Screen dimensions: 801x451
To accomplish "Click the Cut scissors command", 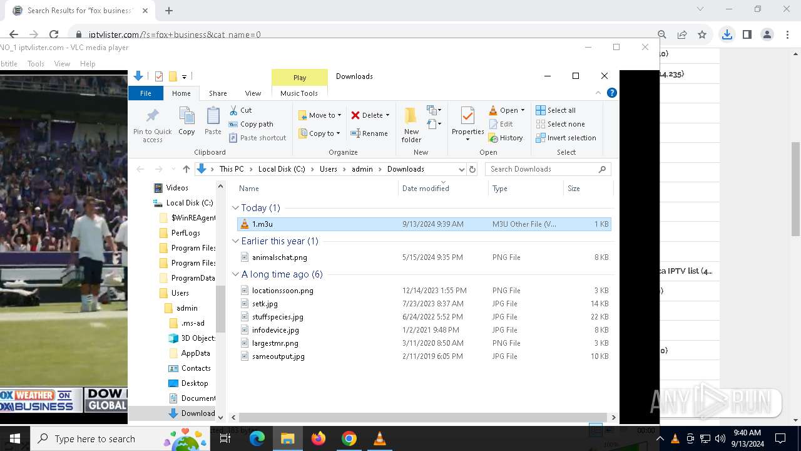I will pos(240,110).
